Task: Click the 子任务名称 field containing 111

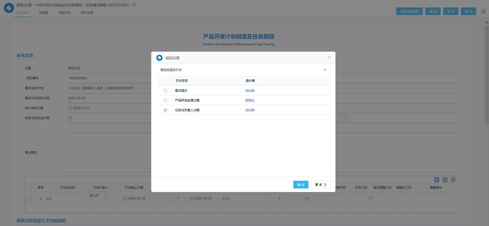Action: [66, 198]
